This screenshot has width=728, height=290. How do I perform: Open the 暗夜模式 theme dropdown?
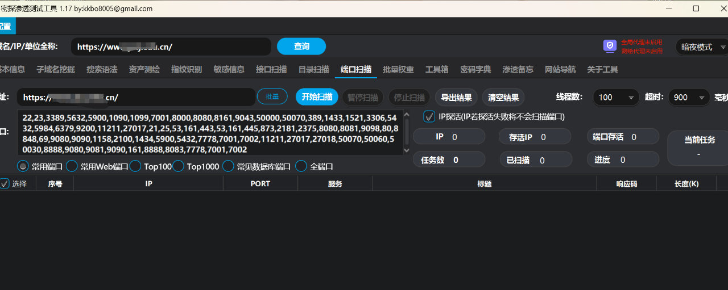pyautogui.click(x=702, y=47)
